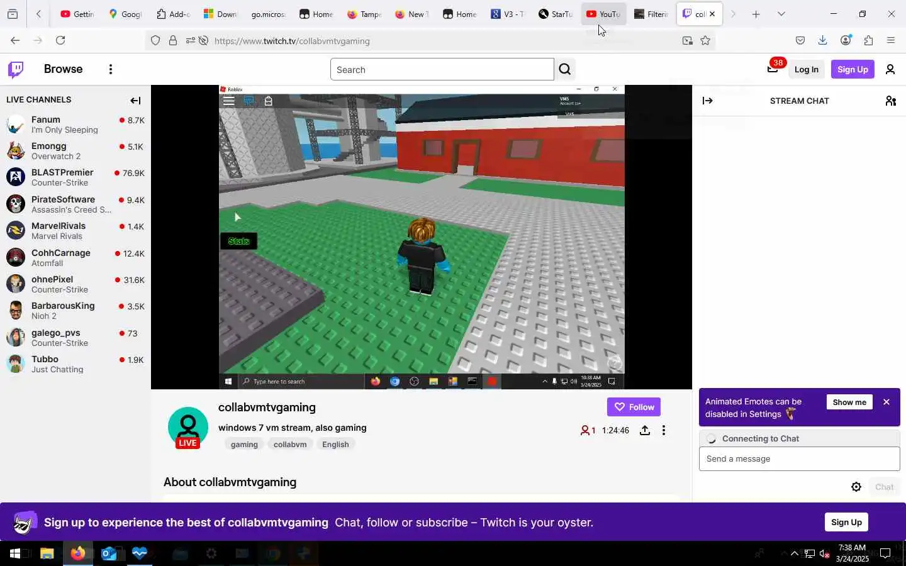
Task: Open chat settings gear
Action: click(856, 487)
